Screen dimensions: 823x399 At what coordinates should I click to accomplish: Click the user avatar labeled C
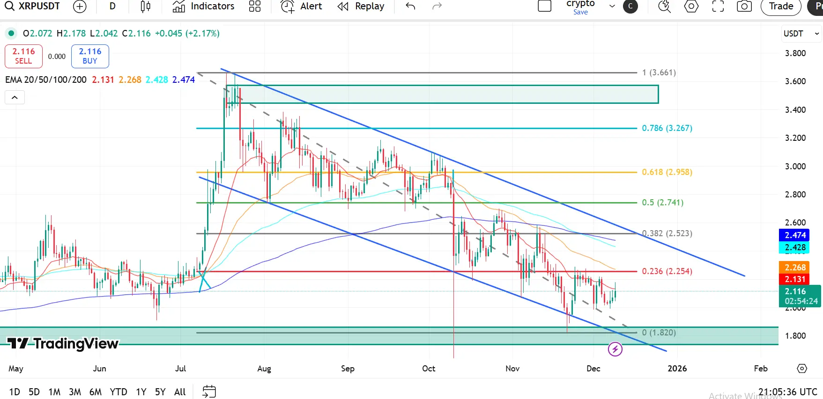click(x=630, y=6)
